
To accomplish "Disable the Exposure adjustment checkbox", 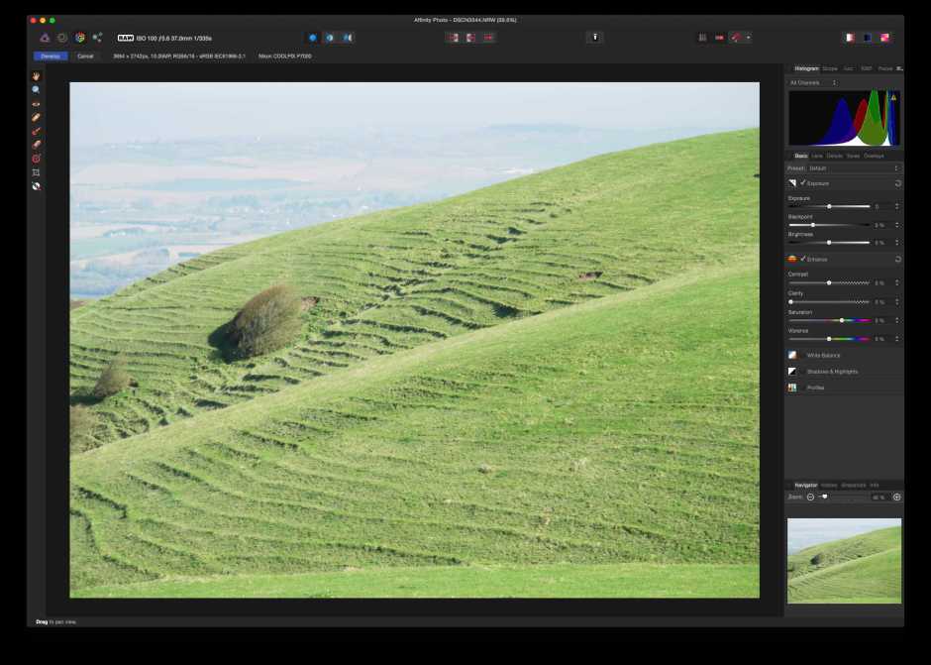I will coord(802,182).
